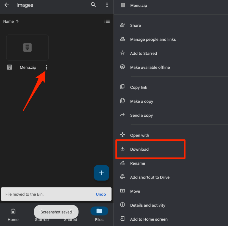228x226 pixels.
Task: Click the Images folder title
Action: tap(25, 5)
